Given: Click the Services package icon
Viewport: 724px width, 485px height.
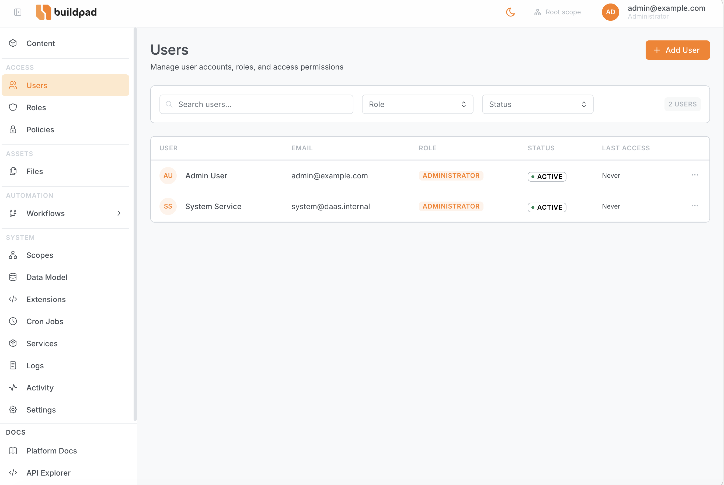Looking at the screenshot, I should point(13,343).
